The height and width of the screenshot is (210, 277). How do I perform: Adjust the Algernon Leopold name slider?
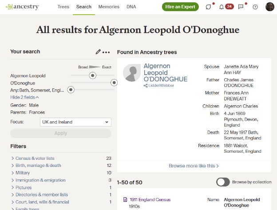[x=93, y=75]
